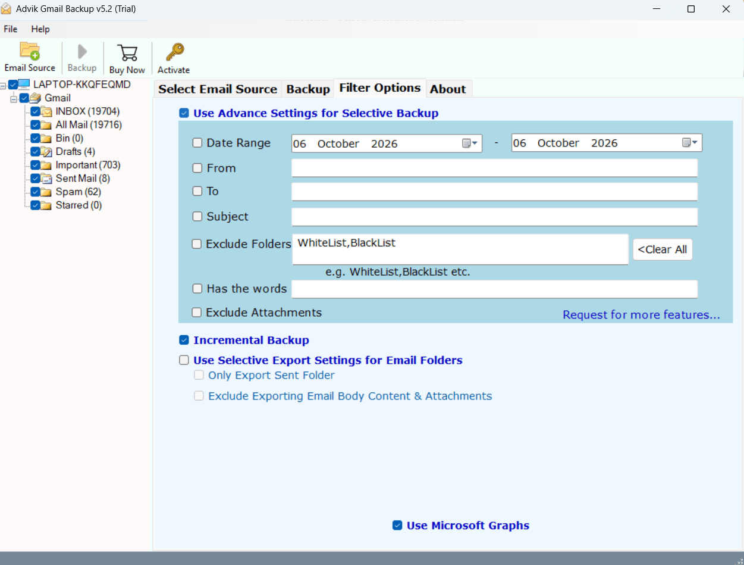Click the Sent Mail folder icon
This screenshot has height=565, width=744.
pos(46,179)
